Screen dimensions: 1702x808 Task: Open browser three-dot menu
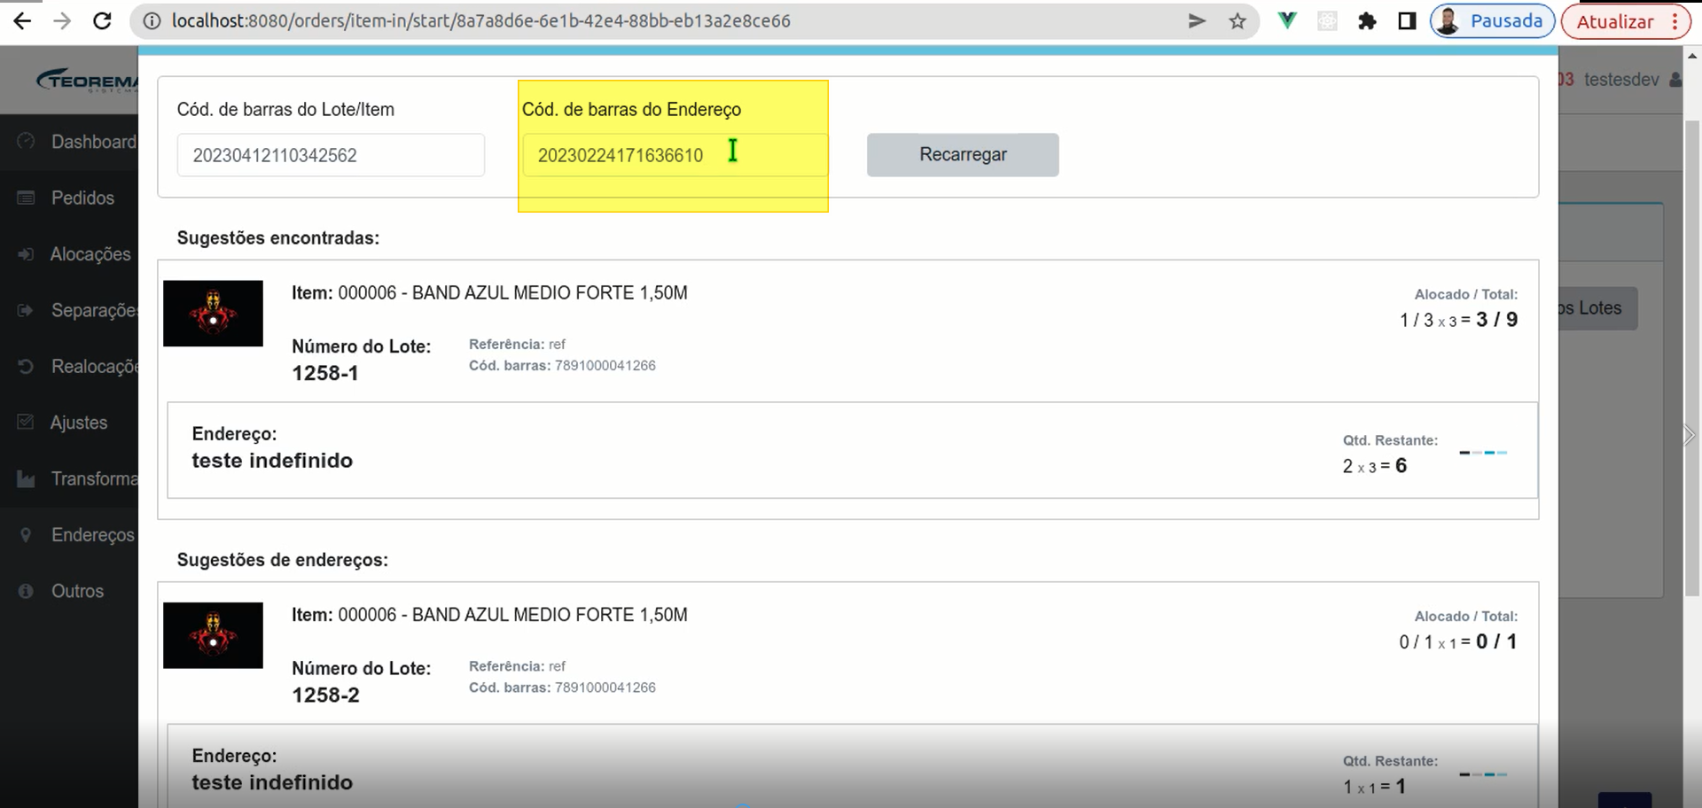[1675, 21]
